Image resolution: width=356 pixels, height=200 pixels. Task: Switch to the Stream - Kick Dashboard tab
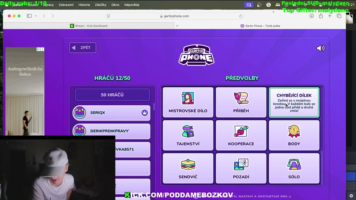(89, 26)
